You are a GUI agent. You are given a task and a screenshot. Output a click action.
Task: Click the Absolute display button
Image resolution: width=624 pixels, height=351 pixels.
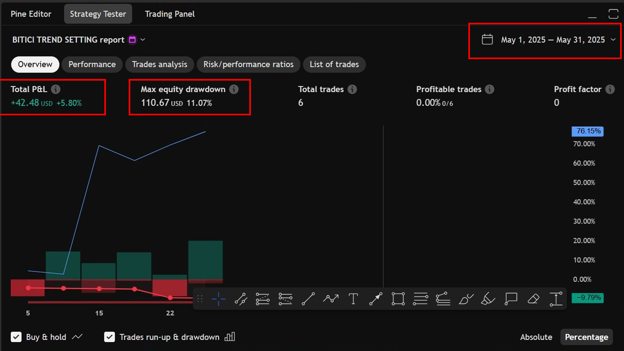[x=536, y=337]
